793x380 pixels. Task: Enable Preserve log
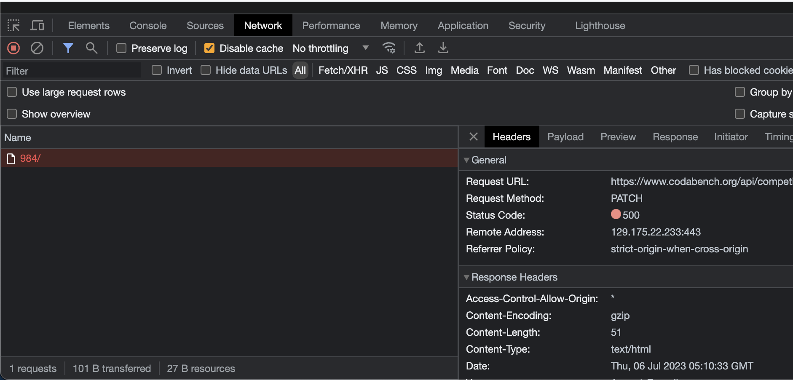(121, 48)
